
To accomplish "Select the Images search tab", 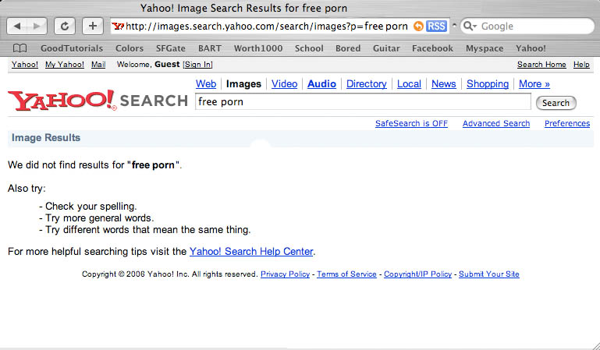I will coord(243,83).
